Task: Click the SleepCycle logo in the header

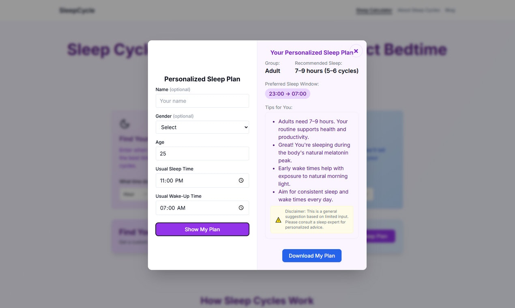Action: (x=77, y=11)
